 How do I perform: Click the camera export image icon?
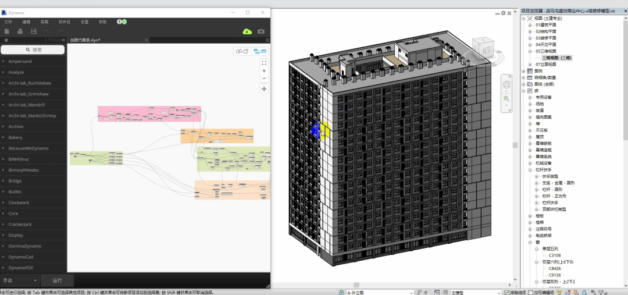(x=261, y=31)
